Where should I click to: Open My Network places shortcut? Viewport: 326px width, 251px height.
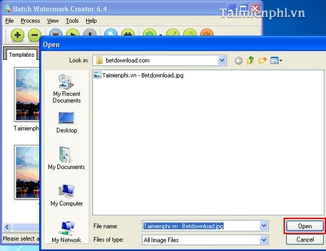67,232
